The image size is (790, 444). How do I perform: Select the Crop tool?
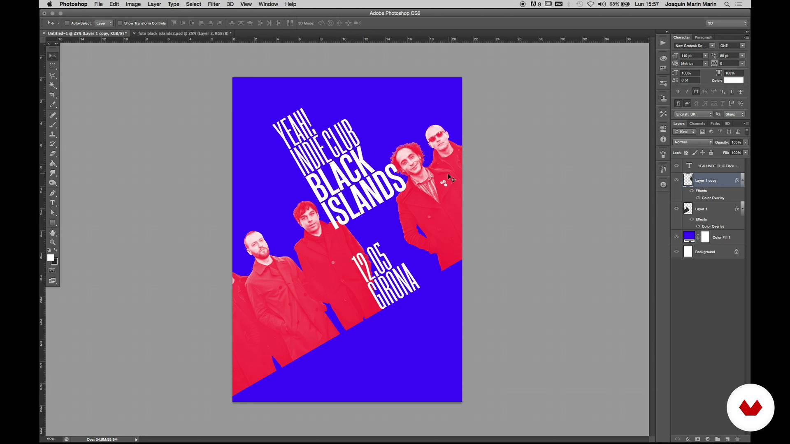53,95
